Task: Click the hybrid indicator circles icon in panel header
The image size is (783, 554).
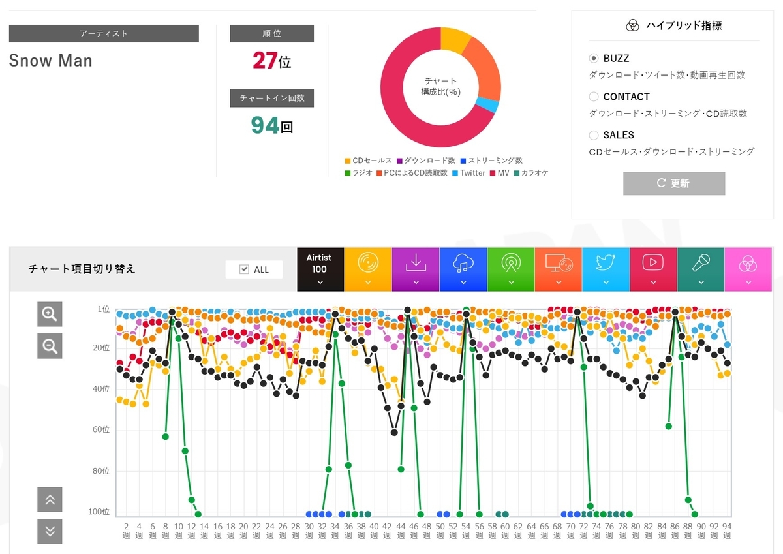Action: click(632, 25)
